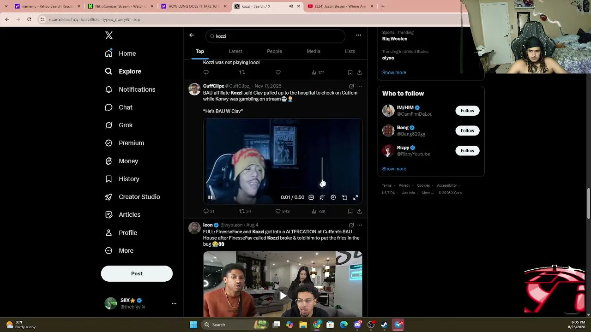Open the Riq Woolen trending topic
The width and height of the screenshot is (591, 332).
pyautogui.click(x=395, y=39)
